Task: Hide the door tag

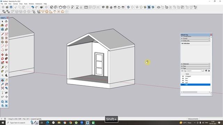Action: coord(183,78)
